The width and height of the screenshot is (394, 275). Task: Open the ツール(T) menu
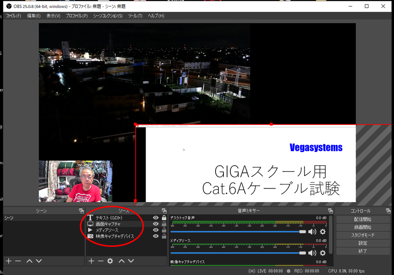(x=135, y=16)
